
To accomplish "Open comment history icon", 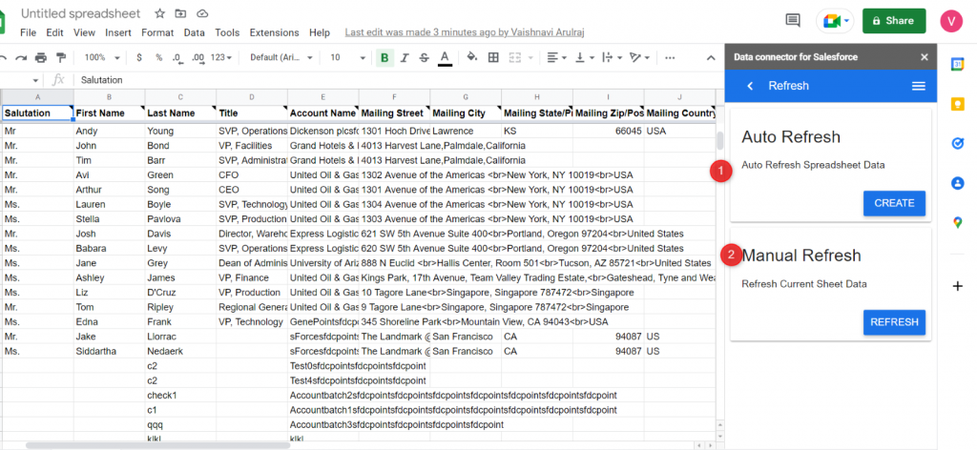I will point(793,21).
